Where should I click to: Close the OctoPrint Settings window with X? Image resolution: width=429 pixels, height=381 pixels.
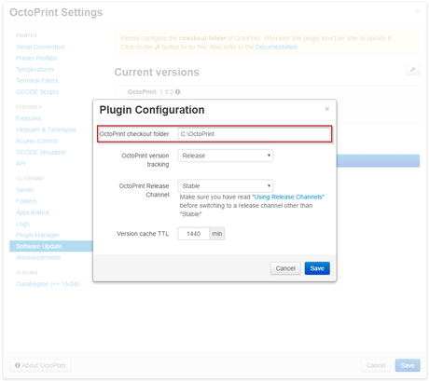tap(418, 11)
